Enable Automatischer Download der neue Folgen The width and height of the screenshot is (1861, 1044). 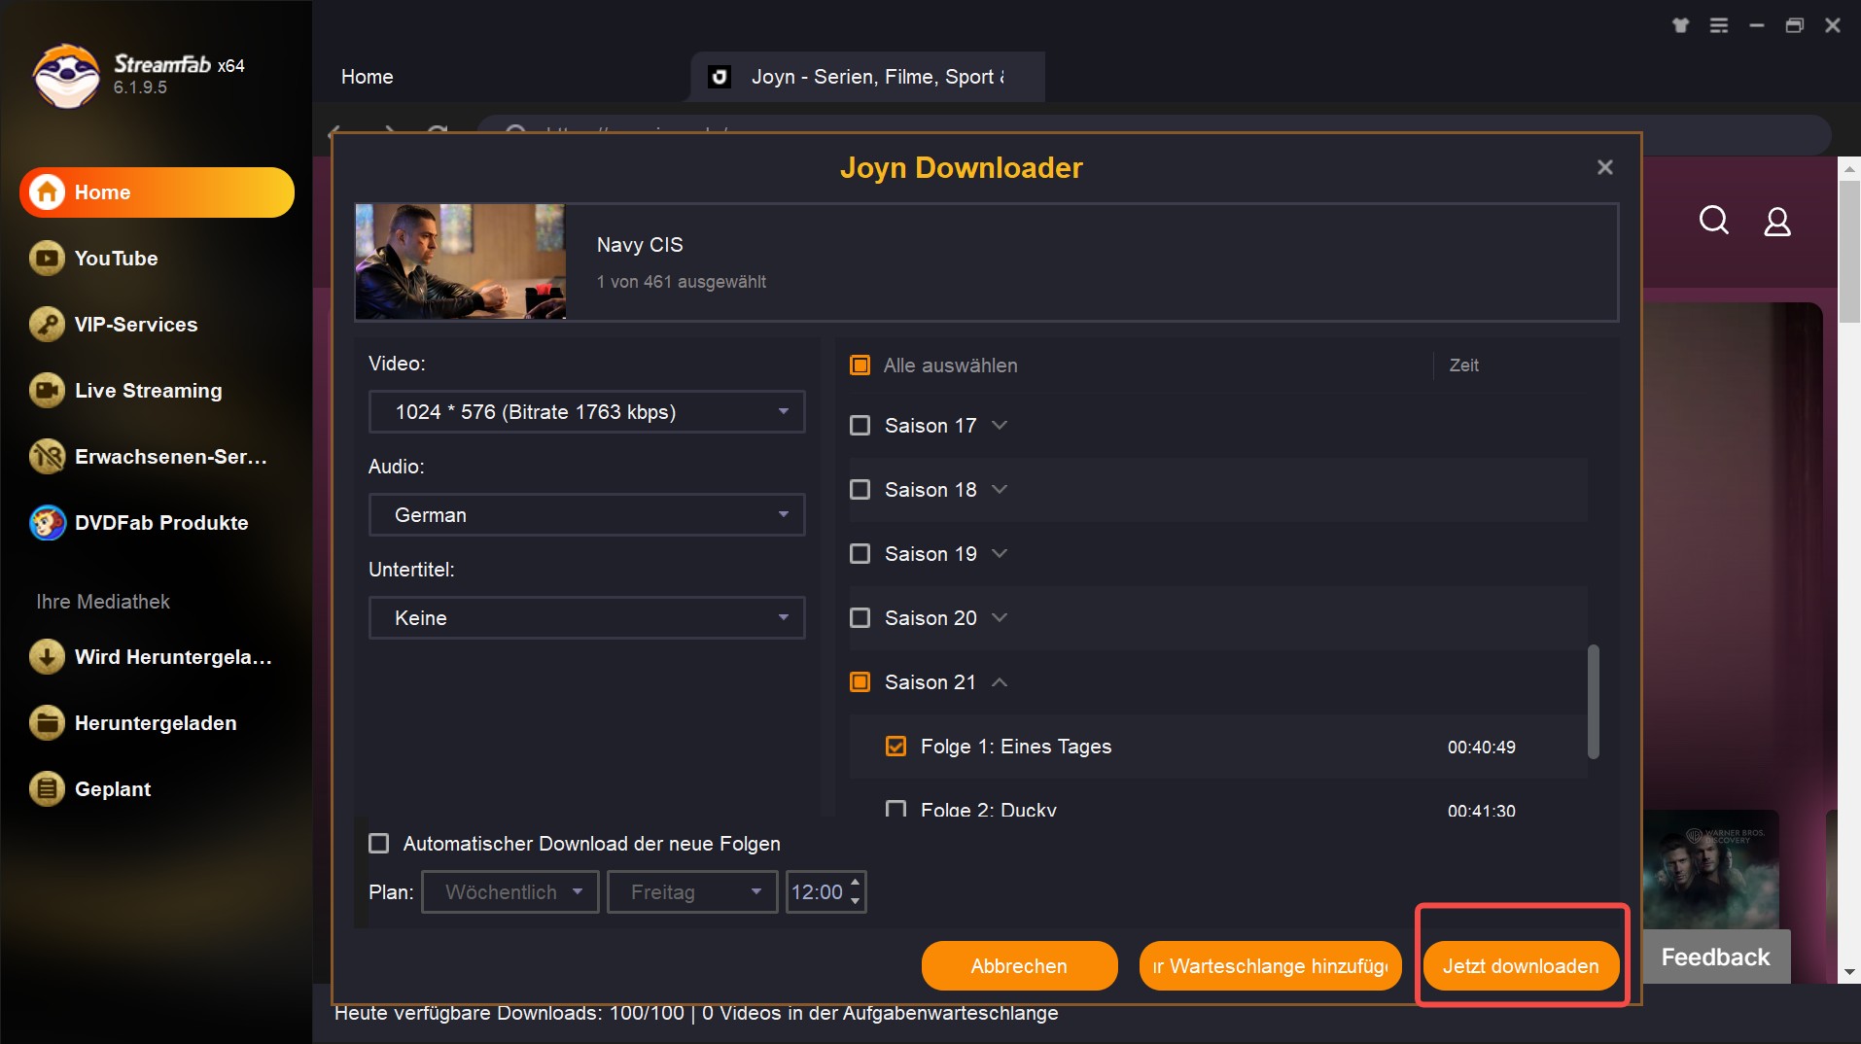(x=379, y=844)
